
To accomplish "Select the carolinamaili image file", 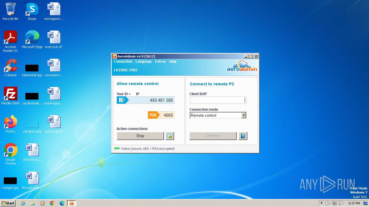I will tap(32, 98).
